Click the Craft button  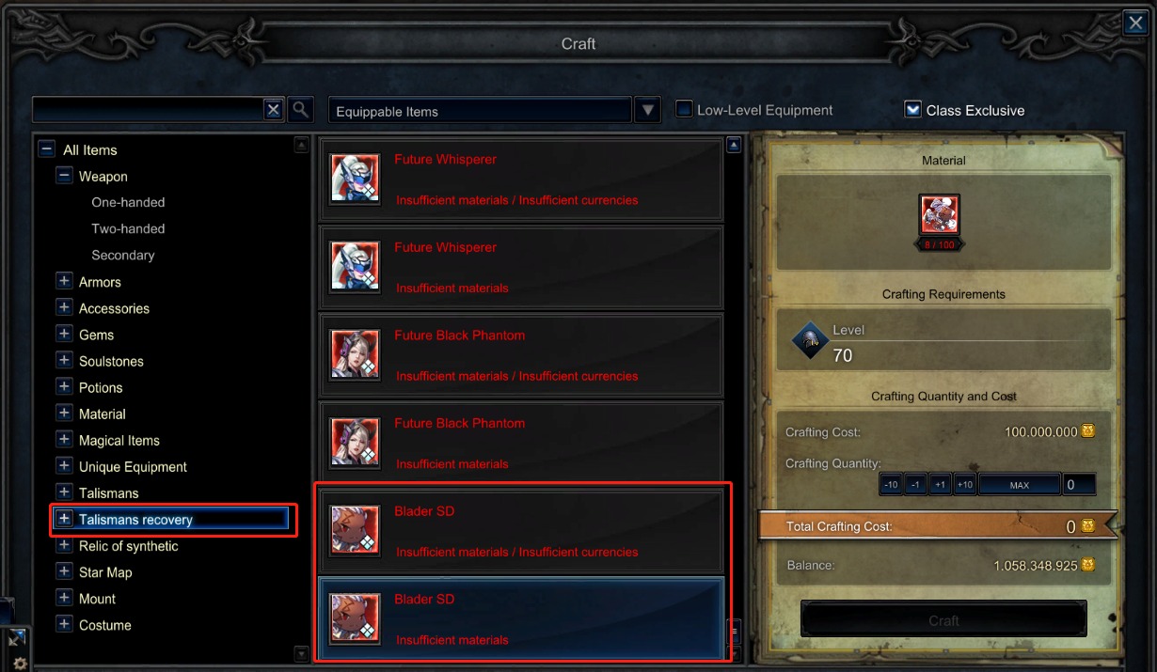pos(943,620)
